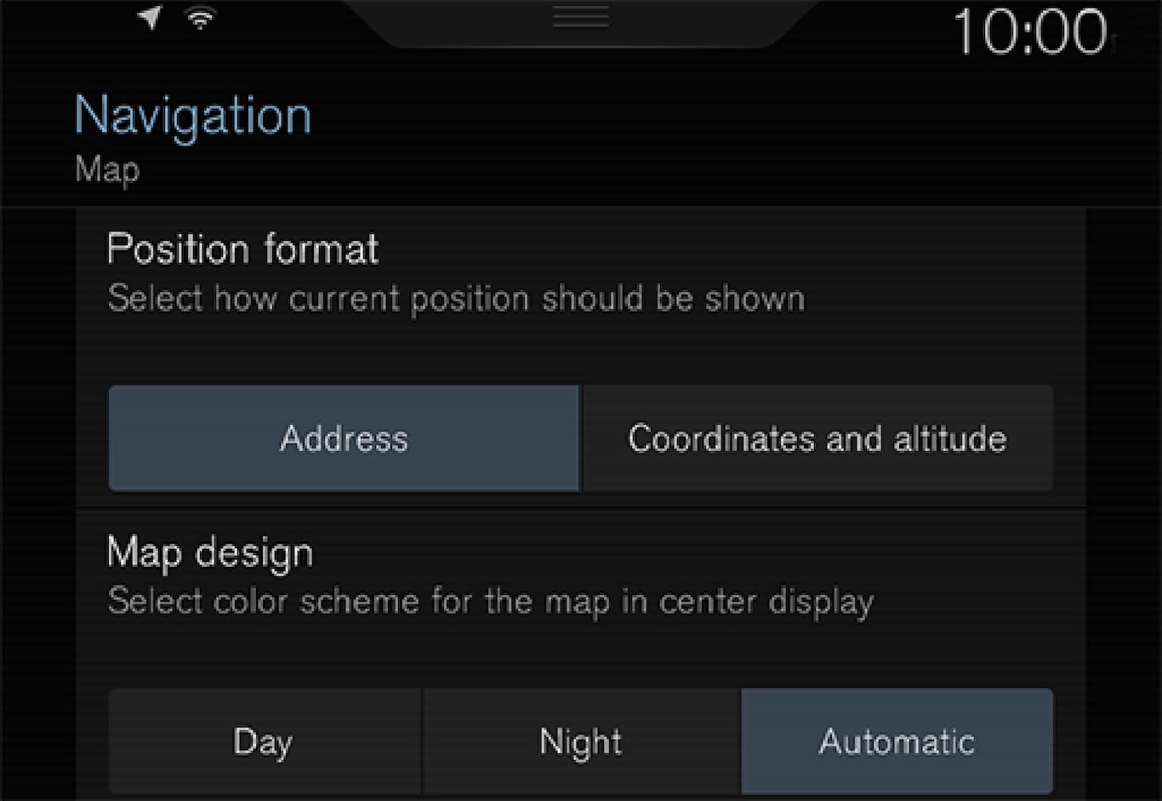Choose the Day map color scheme
The height and width of the screenshot is (801, 1162).
pyautogui.click(x=264, y=741)
